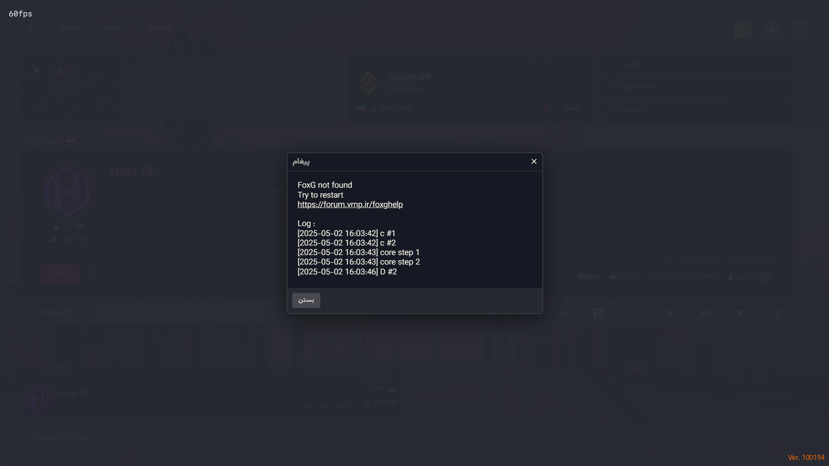Open the VMP.ir menu item

(70, 28)
